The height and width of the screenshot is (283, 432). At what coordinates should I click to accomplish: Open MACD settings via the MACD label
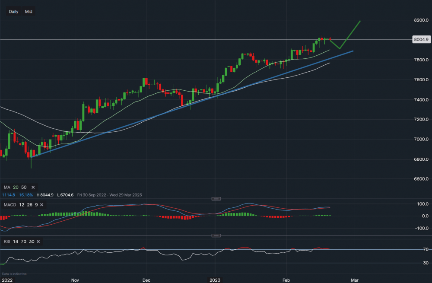coord(10,205)
